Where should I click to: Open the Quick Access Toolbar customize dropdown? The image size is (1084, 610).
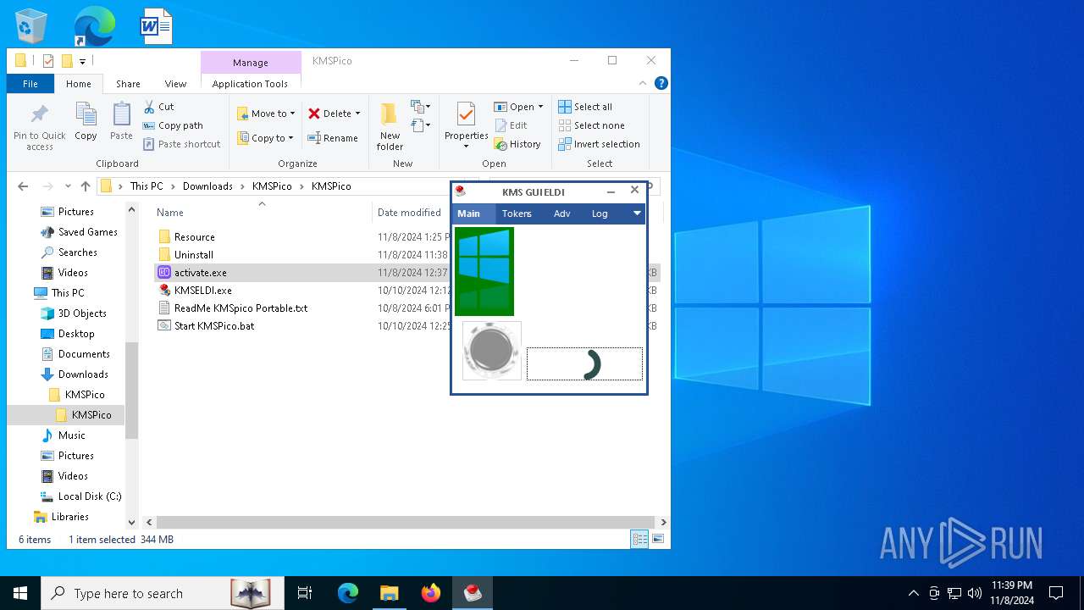point(82,61)
